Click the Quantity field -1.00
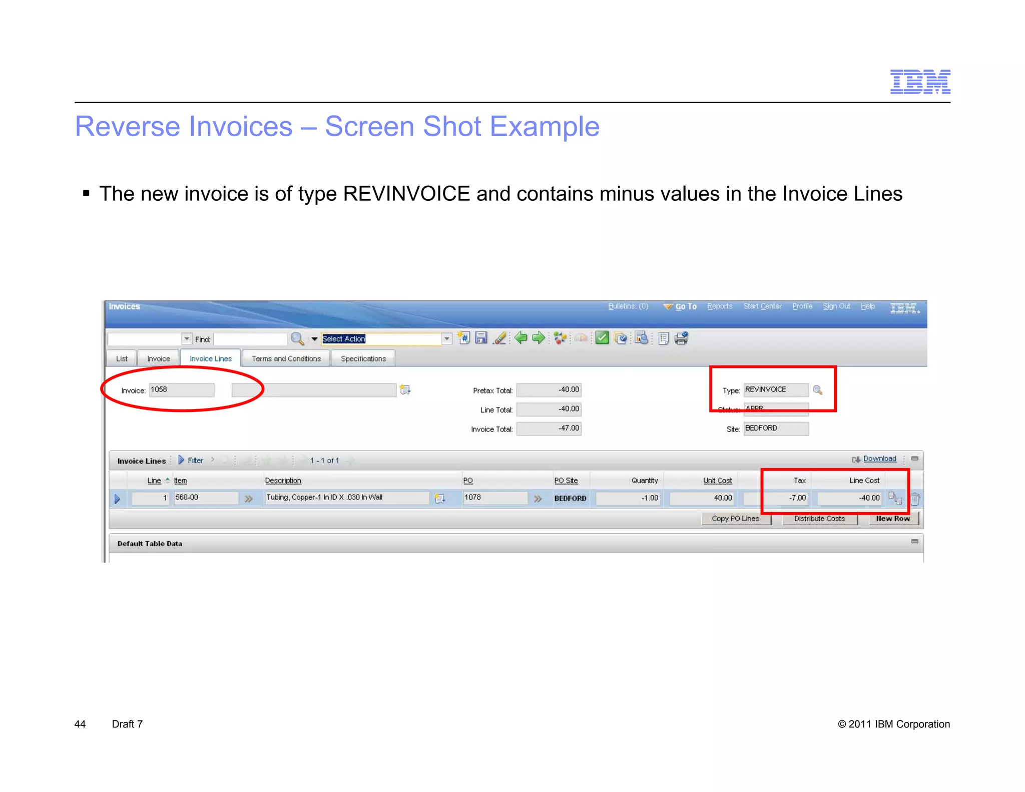The height and width of the screenshot is (792, 1025). pos(628,498)
